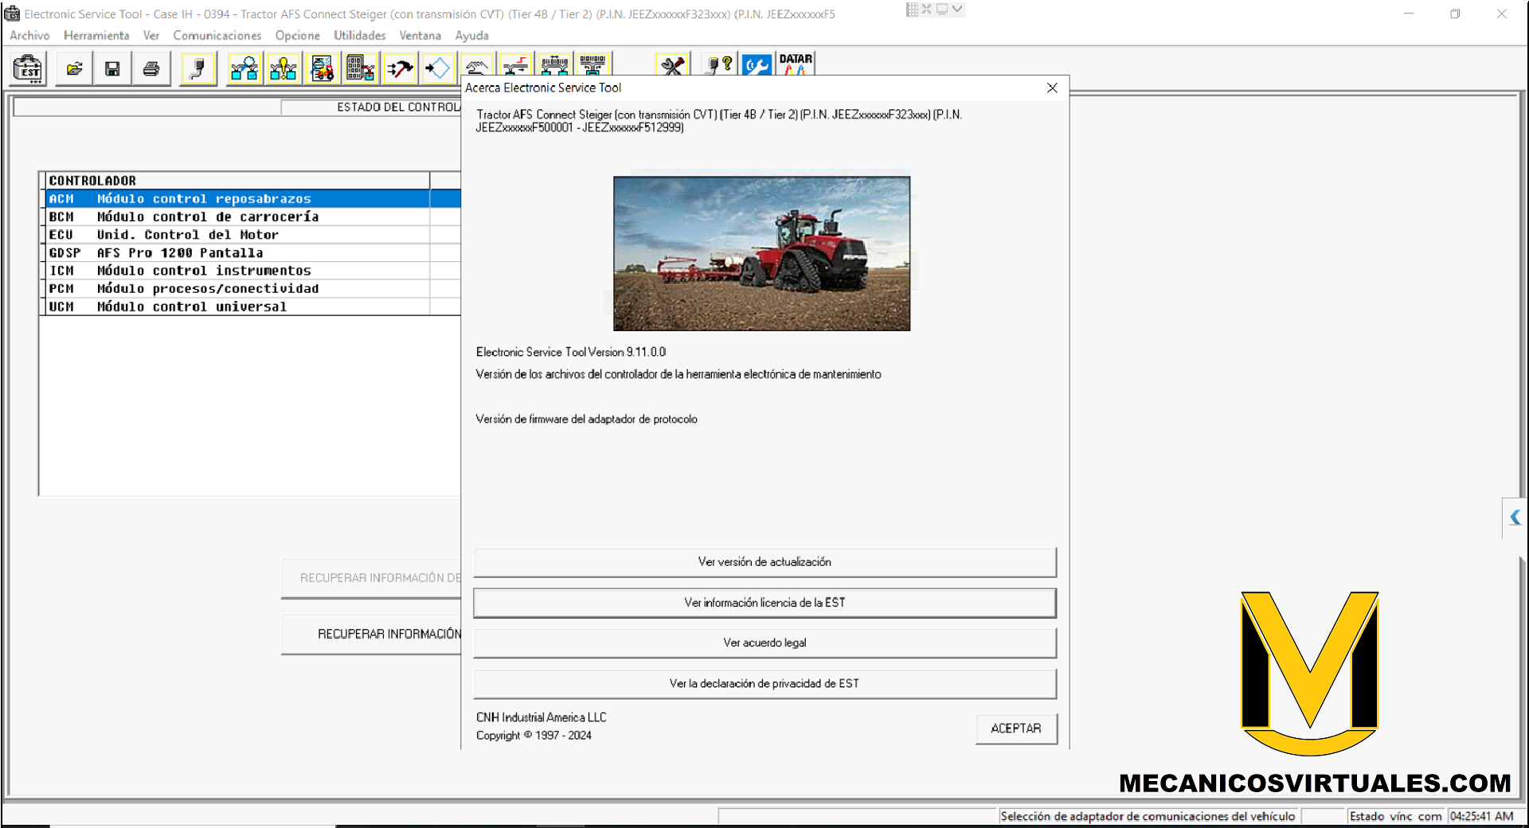
Task: Open the Utilidades menu
Action: [x=360, y=35]
